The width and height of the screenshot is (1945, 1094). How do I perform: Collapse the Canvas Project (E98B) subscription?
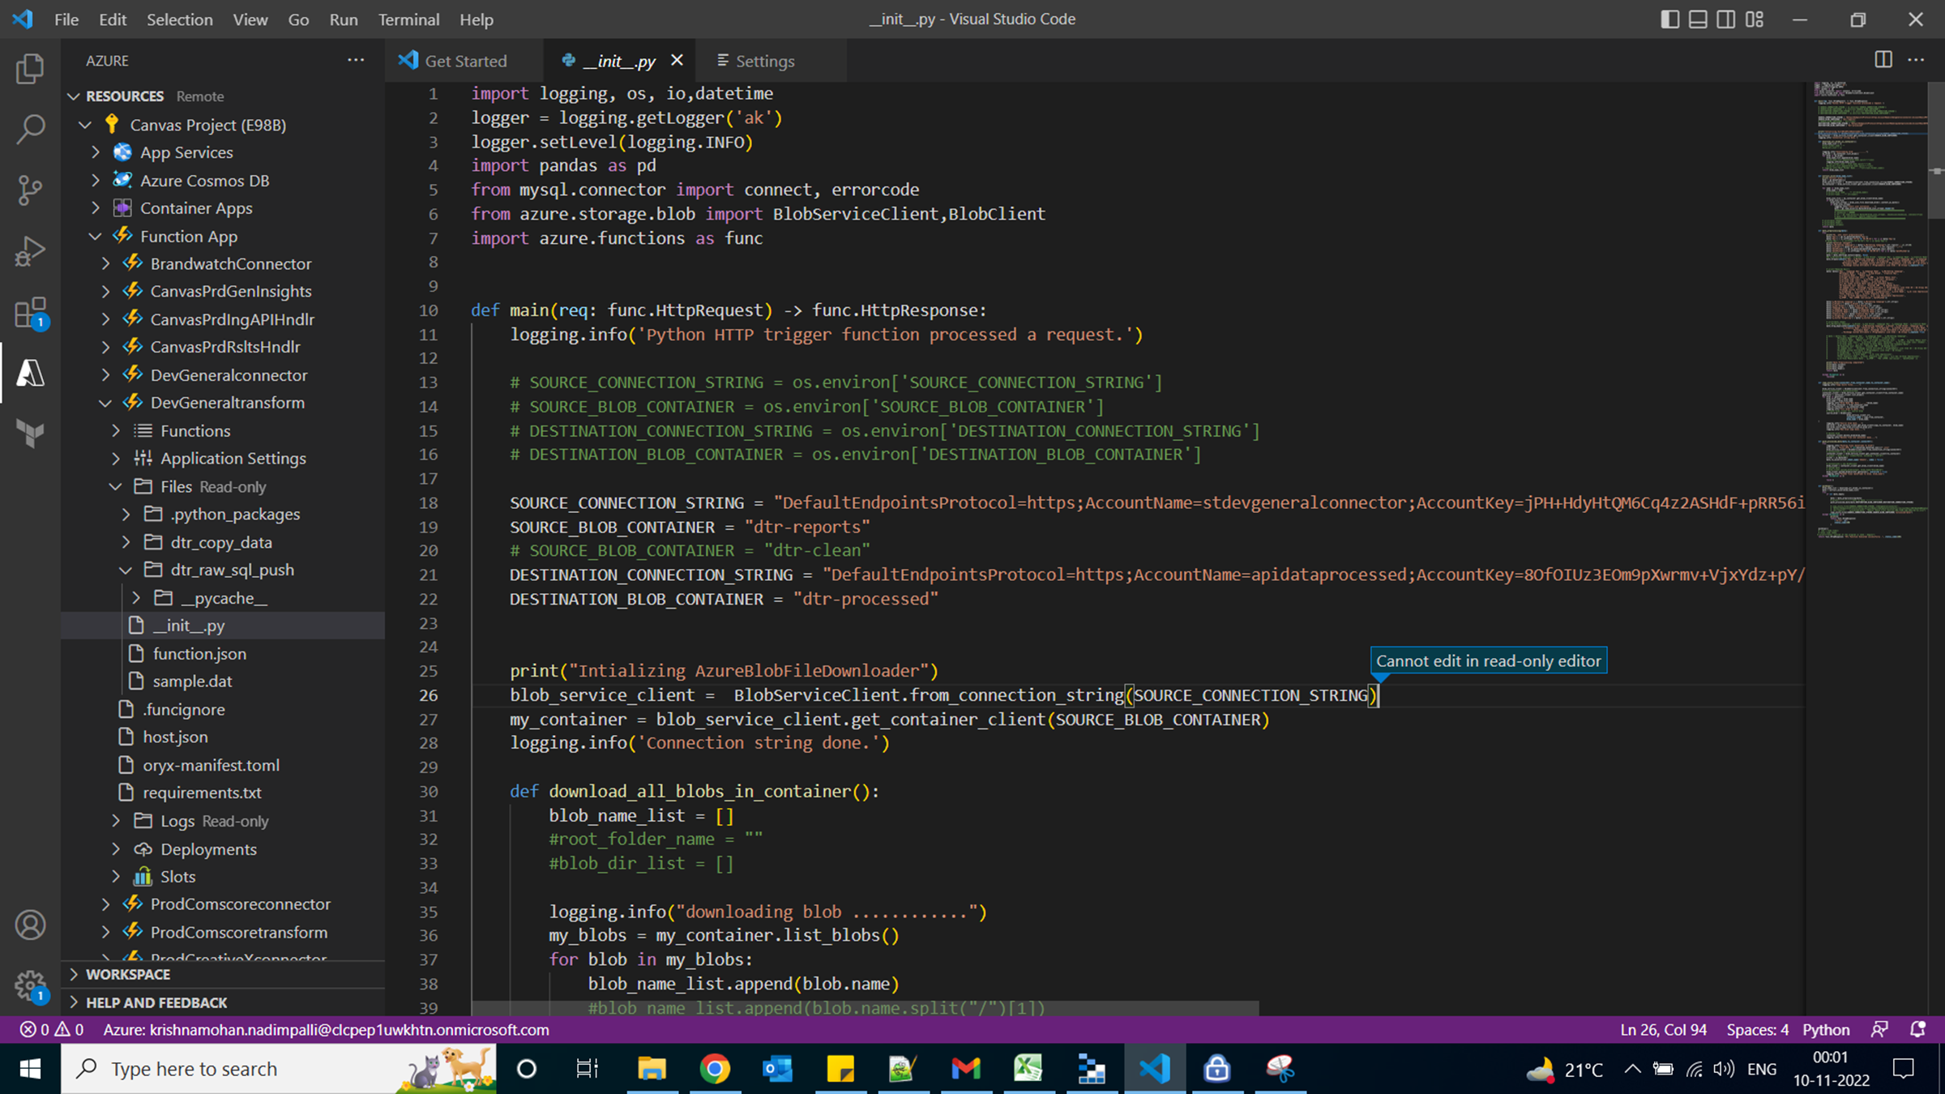coord(85,125)
